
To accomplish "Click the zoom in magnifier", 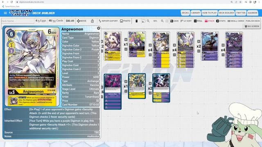I will coord(162,21).
